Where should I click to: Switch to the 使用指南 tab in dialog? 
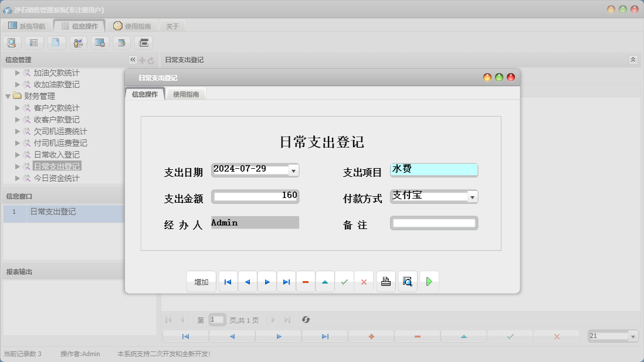187,93
